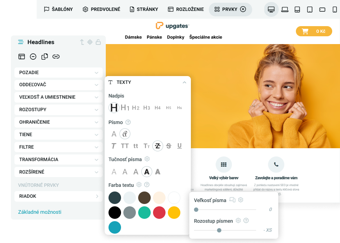Screen dimensions: 340x243
Task: Toggle strikethrough text style
Action: [169, 146]
